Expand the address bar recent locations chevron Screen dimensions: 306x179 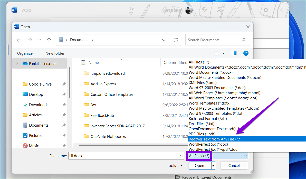164,40
